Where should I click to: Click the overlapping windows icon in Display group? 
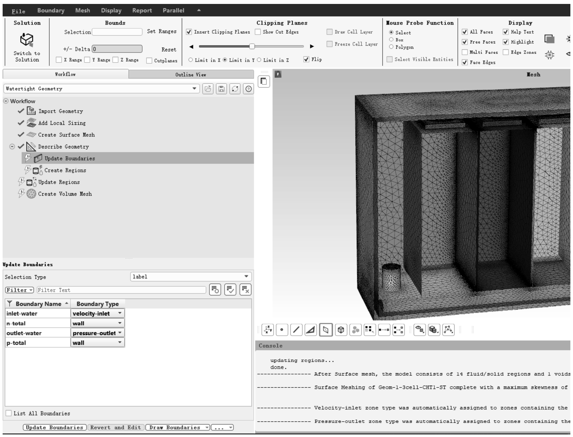pyautogui.click(x=549, y=39)
